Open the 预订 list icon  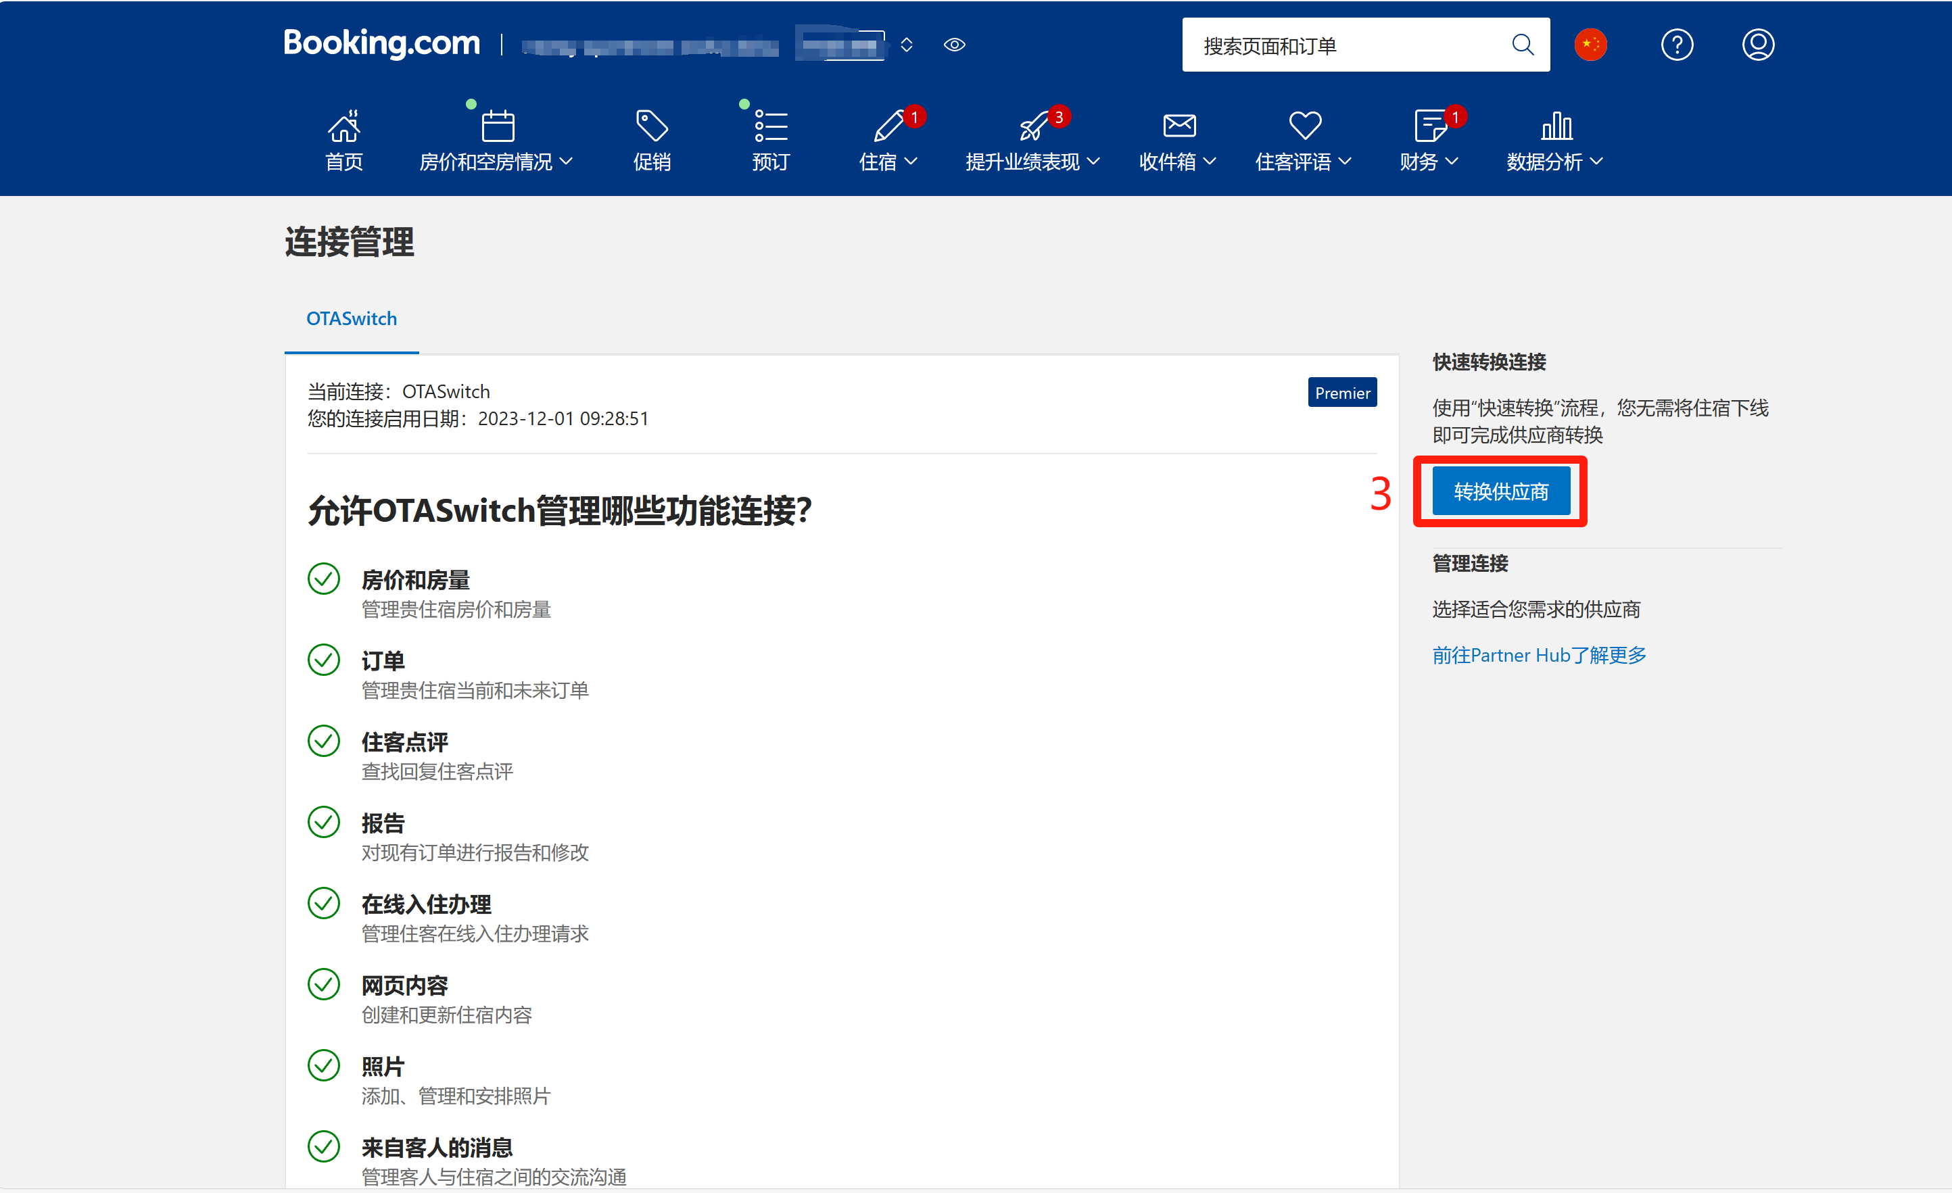point(771,125)
